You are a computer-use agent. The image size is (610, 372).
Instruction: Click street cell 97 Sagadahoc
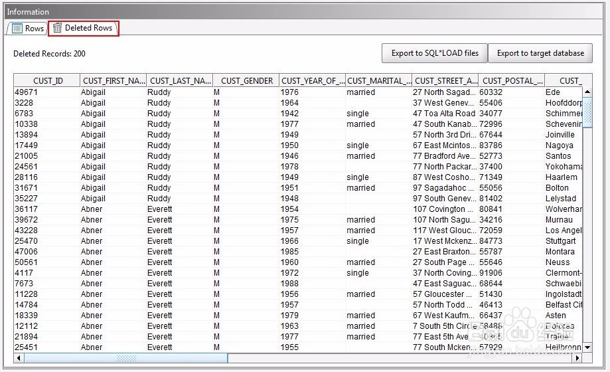(x=445, y=188)
